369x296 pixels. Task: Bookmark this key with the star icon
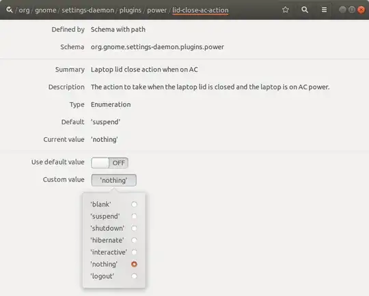click(x=286, y=10)
